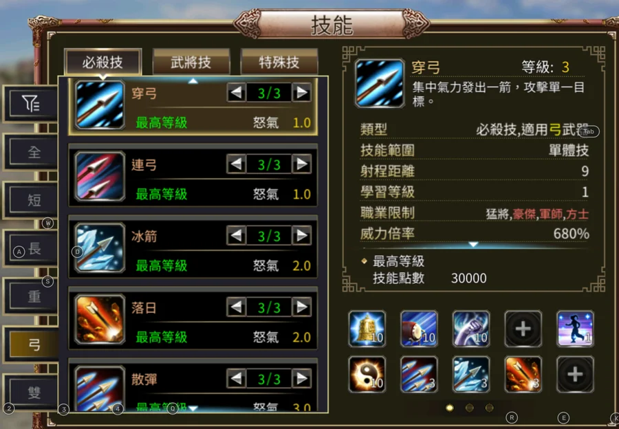Add skill to empty top-row plus slot
Viewport: 619px width, 429px height.
tap(523, 329)
